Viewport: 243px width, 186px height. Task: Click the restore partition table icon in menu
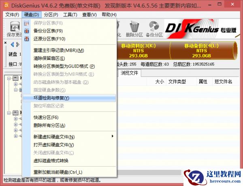coord(27,39)
